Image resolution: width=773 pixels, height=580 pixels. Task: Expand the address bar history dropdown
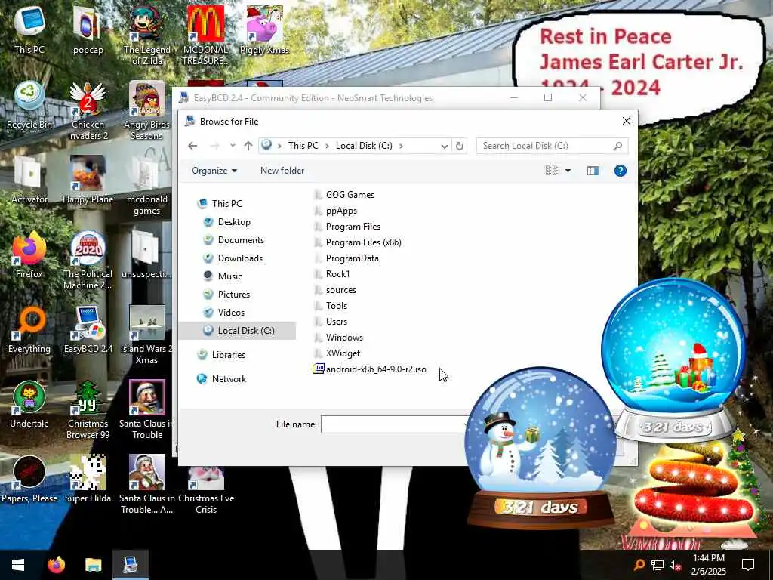click(444, 146)
